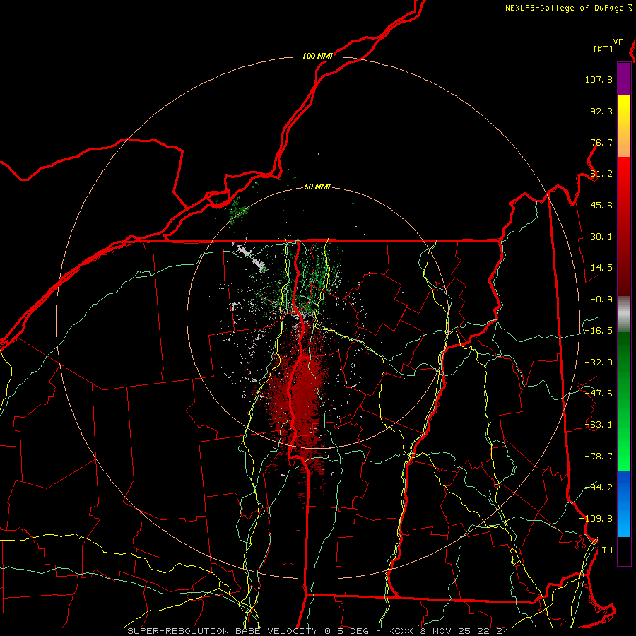This screenshot has width=636, height=636.
Task: Click the purple segment of the color bar
Action: [624, 78]
